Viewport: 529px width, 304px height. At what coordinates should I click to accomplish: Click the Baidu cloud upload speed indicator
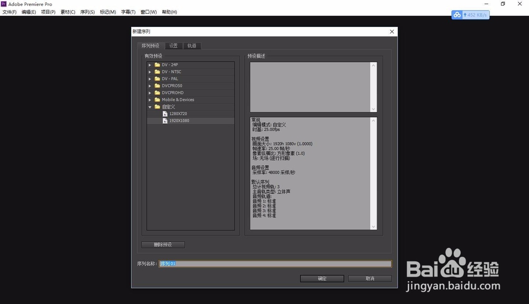(x=470, y=15)
